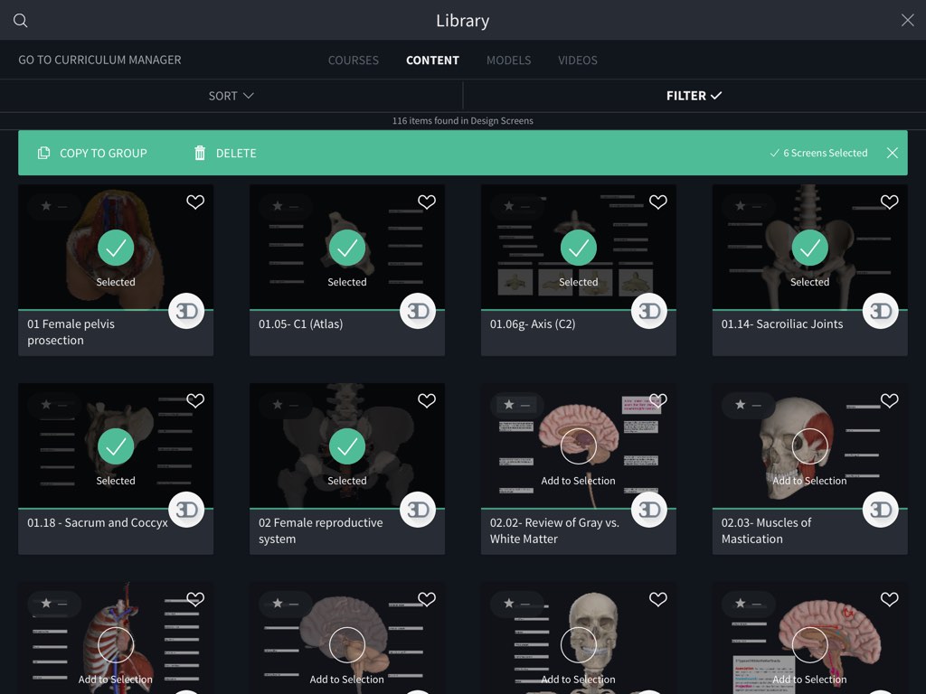The width and height of the screenshot is (926, 694).
Task: Deselect 01.06g- Axis (C2) checkmark
Action: coord(579,248)
